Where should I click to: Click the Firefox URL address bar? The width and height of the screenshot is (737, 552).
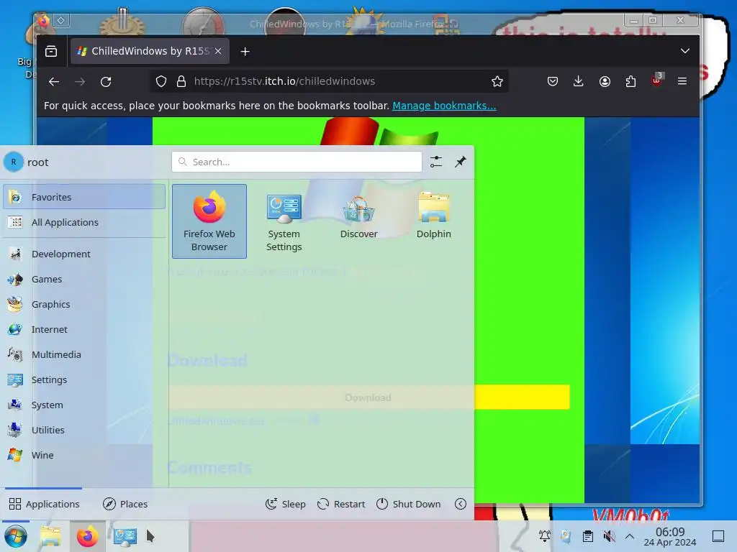(329, 82)
